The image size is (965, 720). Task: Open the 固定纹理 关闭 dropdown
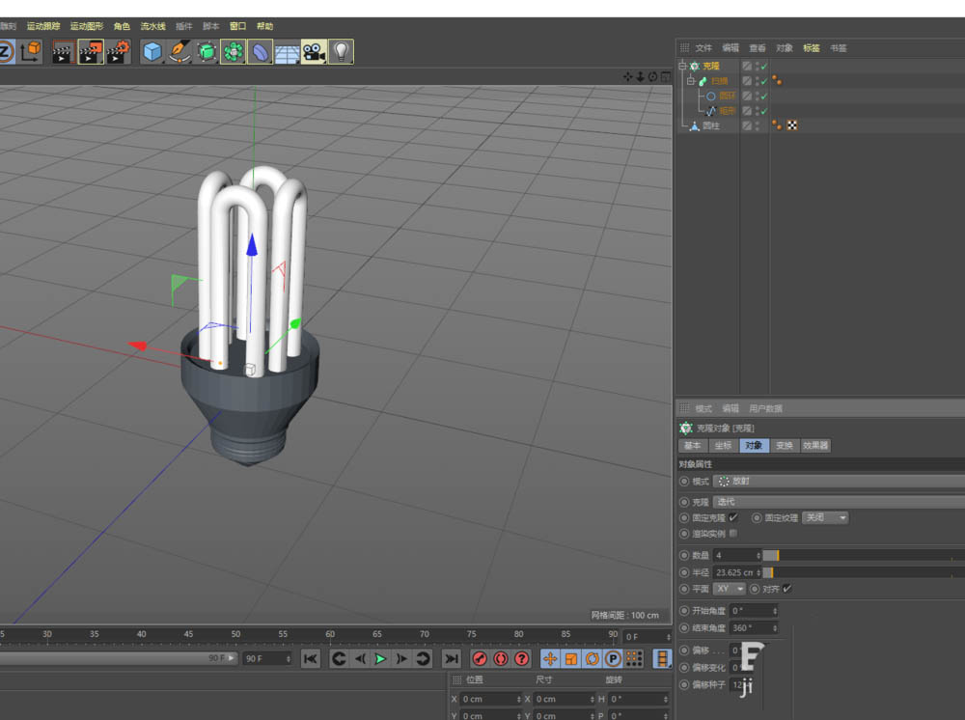coord(826,517)
